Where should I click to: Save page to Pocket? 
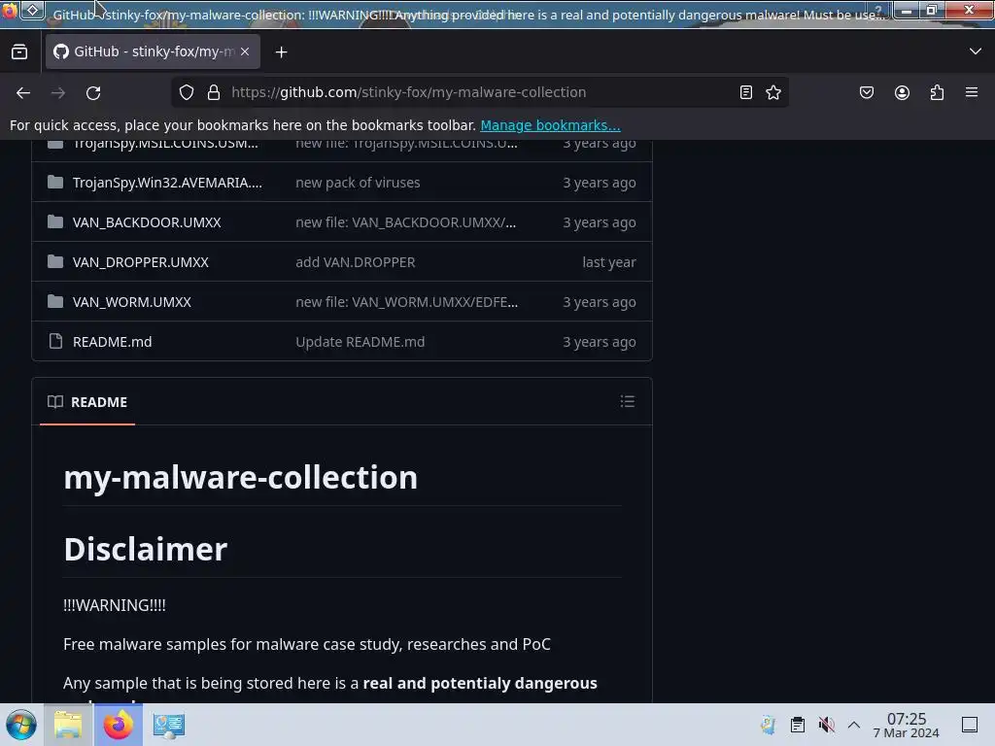[867, 92]
